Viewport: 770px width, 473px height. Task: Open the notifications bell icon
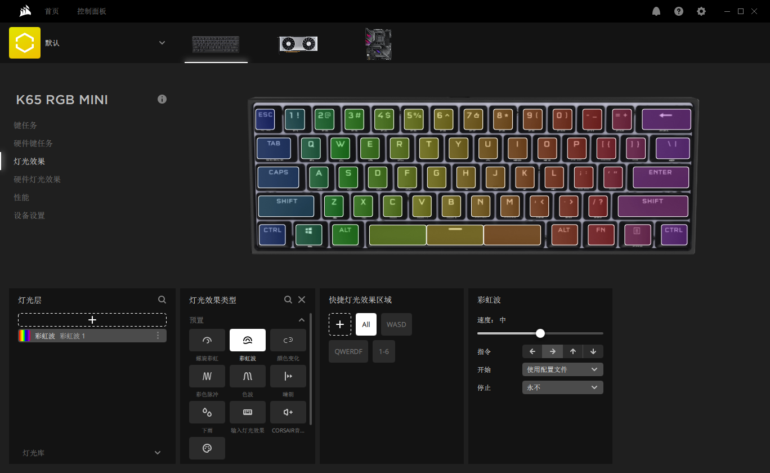[x=656, y=11]
